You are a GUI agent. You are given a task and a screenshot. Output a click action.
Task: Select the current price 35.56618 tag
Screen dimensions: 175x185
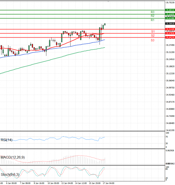tap(170, 24)
